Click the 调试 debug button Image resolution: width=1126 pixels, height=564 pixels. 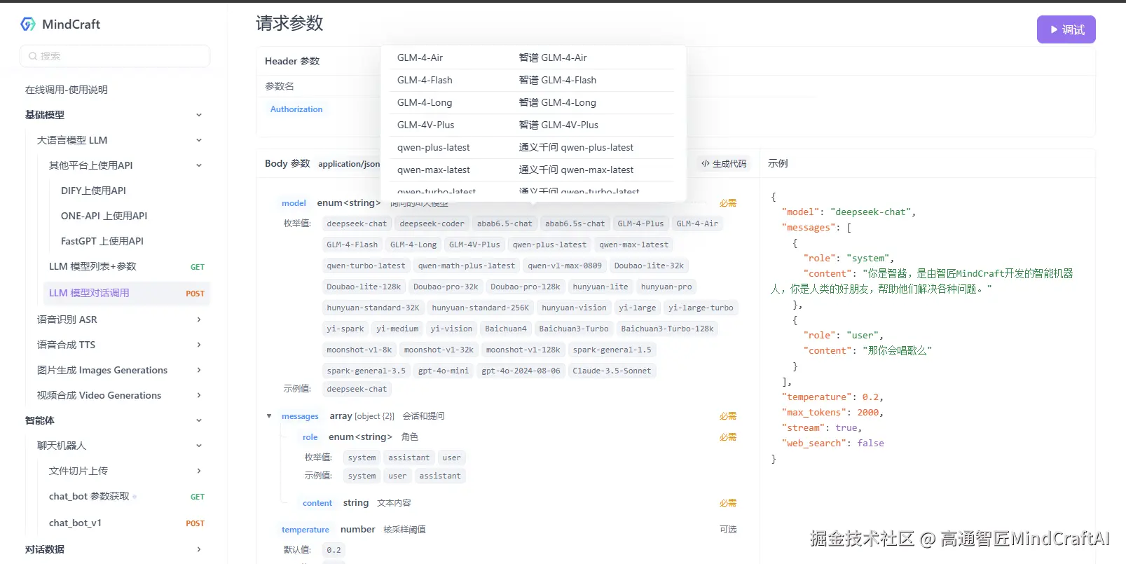click(x=1066, y=30)
